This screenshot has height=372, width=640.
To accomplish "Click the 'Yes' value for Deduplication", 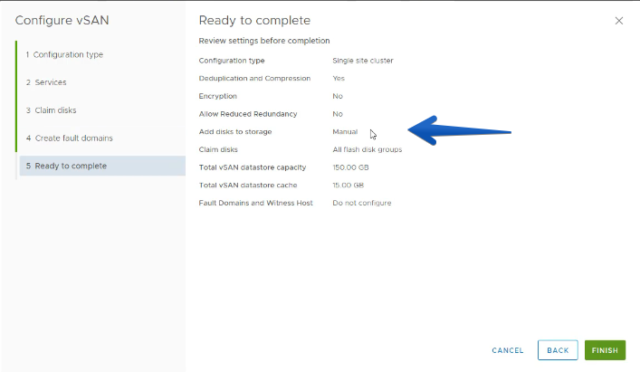I will [339, 79].
